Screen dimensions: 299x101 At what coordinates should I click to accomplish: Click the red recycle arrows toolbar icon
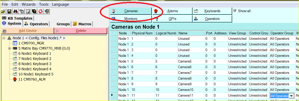pos(40,11)
